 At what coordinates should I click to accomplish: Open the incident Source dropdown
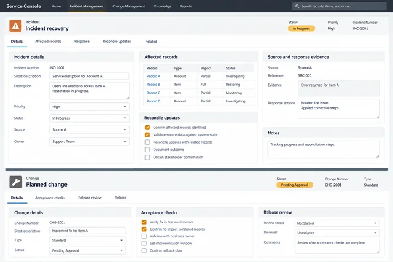(x=89, y=129)
